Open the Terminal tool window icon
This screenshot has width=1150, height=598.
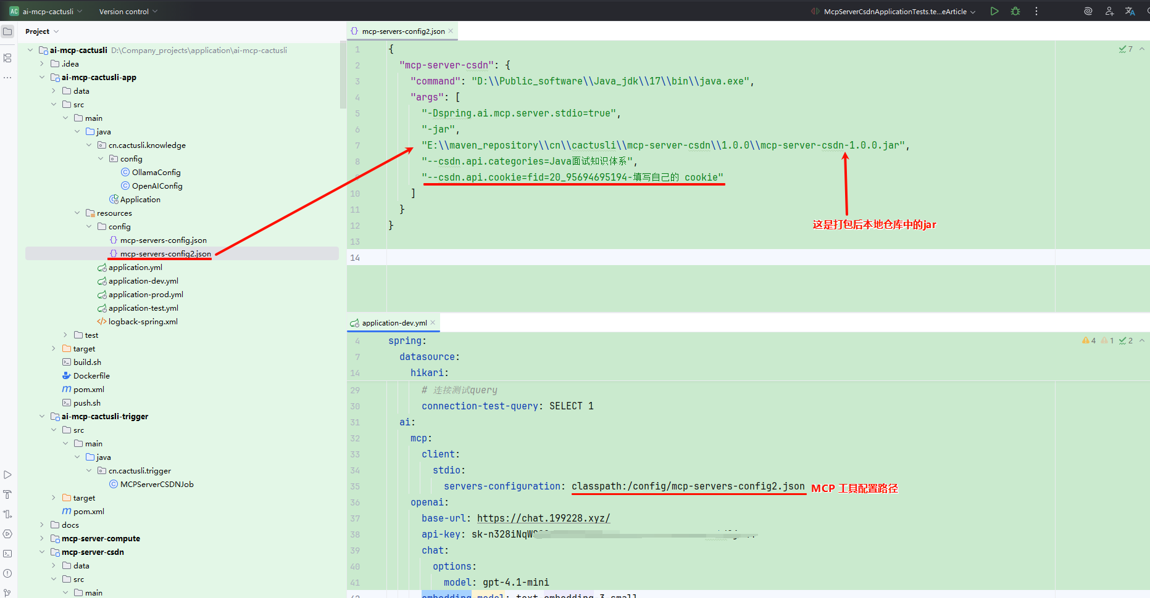(x=7, y=554)
